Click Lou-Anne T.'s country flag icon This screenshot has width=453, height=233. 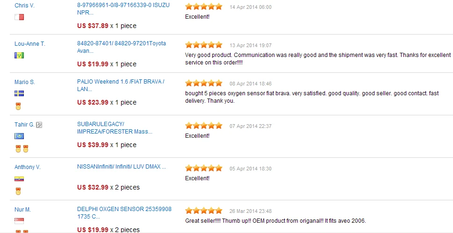coord(19,55)
